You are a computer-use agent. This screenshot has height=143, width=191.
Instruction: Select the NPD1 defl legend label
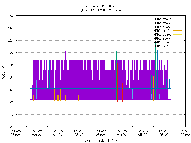click(161, 46)
